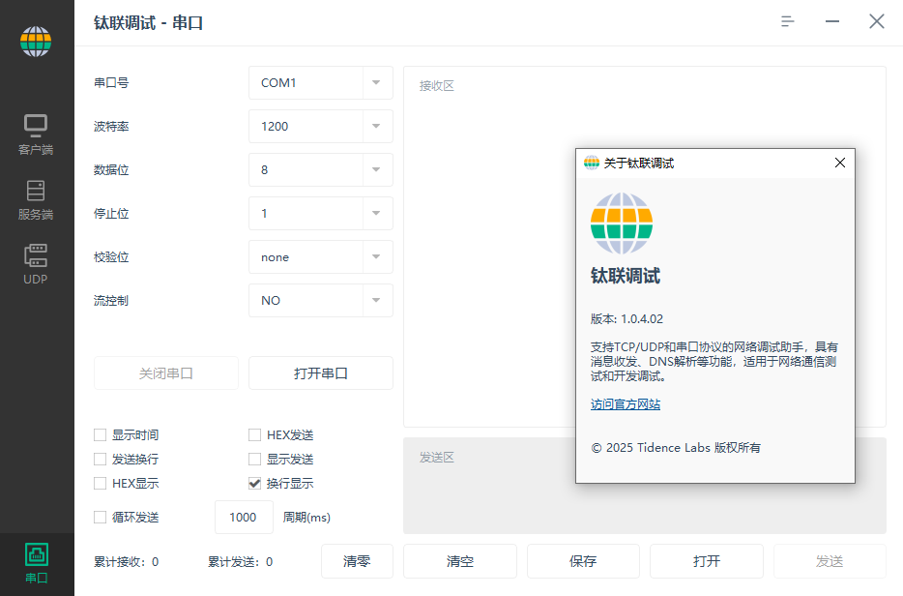
Task: Open the 访问官方网站 link
Action: pyautogui.click(x=626, y=404)
